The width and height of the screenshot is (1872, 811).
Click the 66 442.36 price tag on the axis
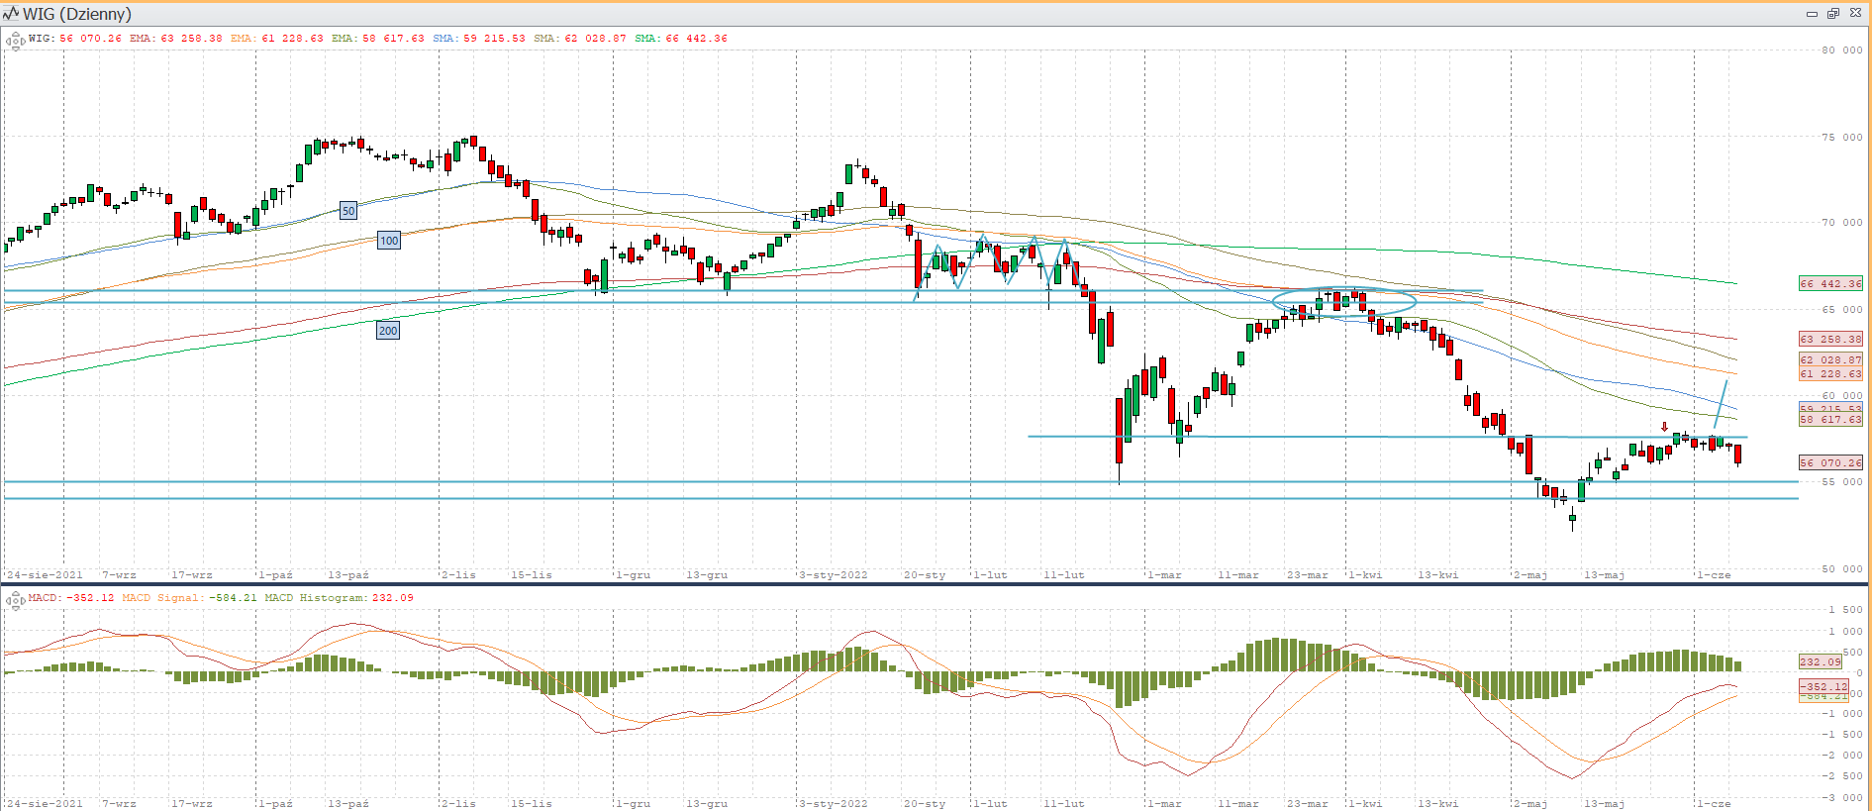coord(1829,284)
